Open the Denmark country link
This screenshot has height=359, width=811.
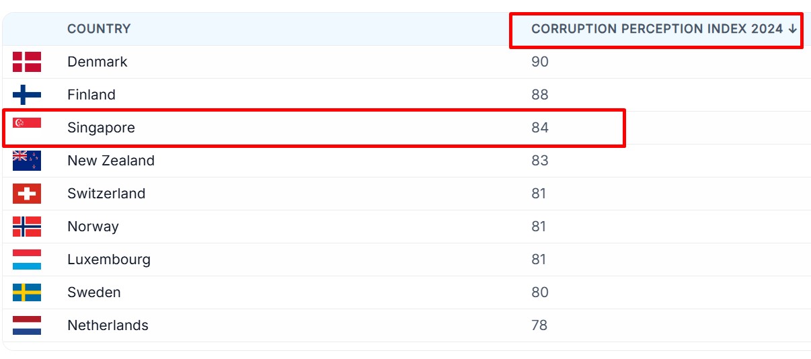click(x=98, y=62)
